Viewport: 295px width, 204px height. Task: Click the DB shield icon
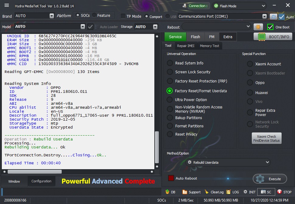(x=167, y=192)
